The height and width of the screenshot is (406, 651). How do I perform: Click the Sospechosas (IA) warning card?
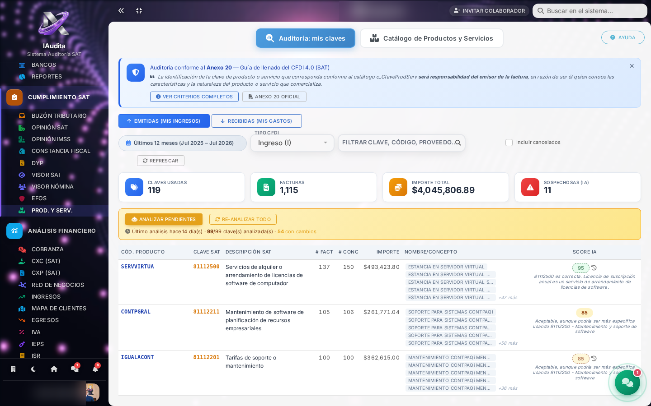[578, 187]
